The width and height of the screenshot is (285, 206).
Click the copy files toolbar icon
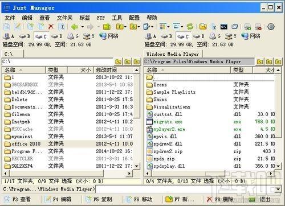(30, 27)
